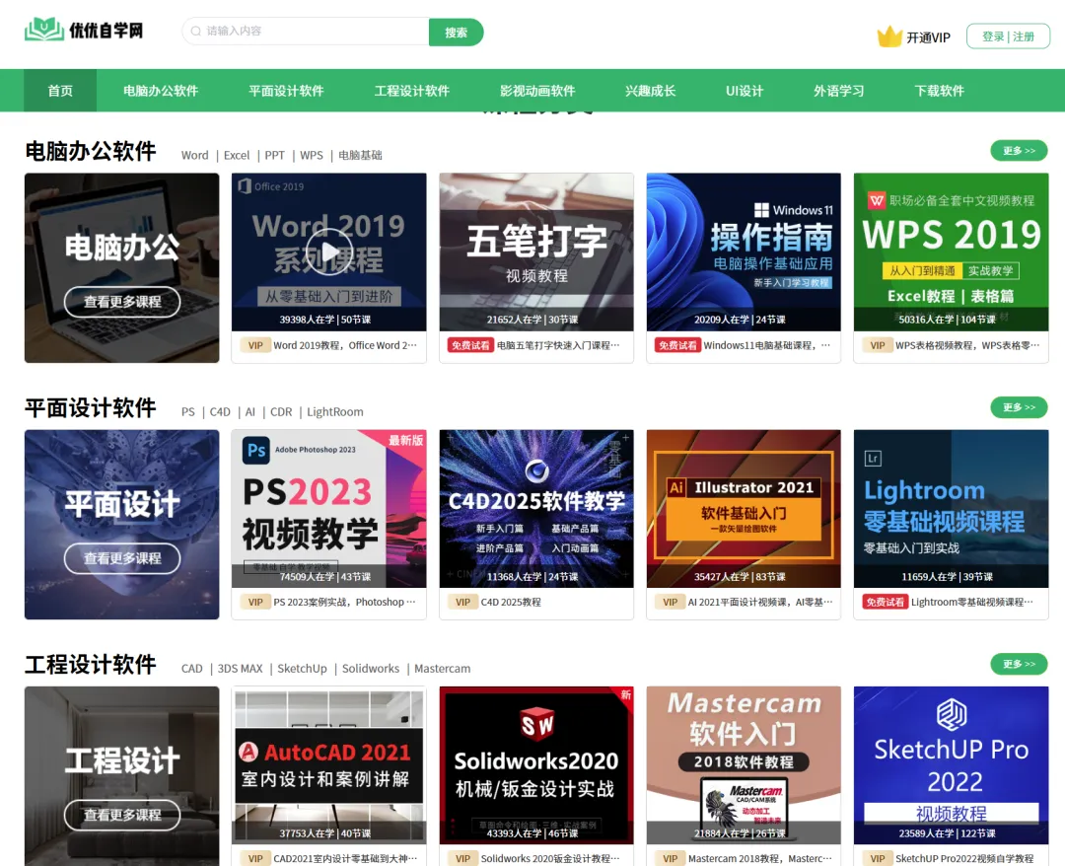The image size is (1065, 866).
Task: Open 影视动画软件 nav menu
Action: (537, 91)
